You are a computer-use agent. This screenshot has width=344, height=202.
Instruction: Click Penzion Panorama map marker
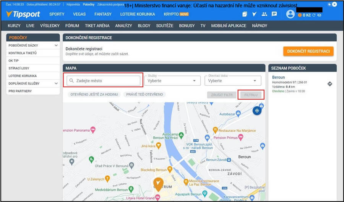[93, 130]
